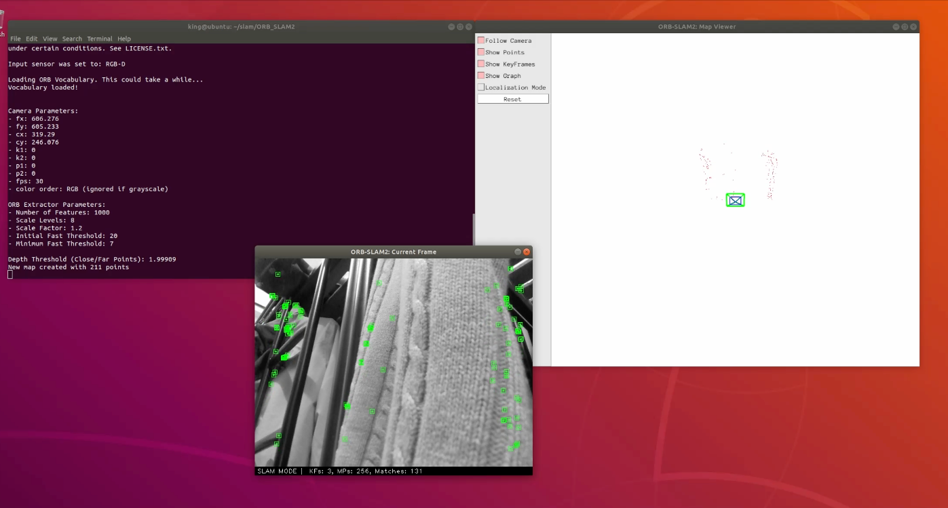
Task: Minimize the Map Viewer window
Action: pos(896,26)
